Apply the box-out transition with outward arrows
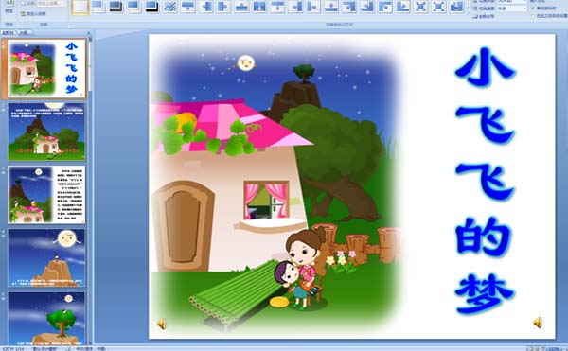 point(420,7)
